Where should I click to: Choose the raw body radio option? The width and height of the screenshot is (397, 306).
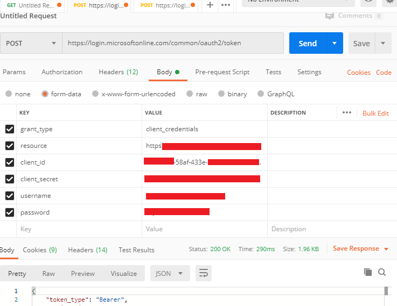189,94
